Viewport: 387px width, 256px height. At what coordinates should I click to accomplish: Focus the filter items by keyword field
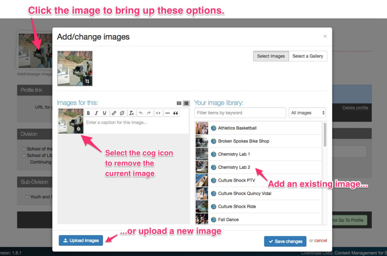tap(240, 113)
